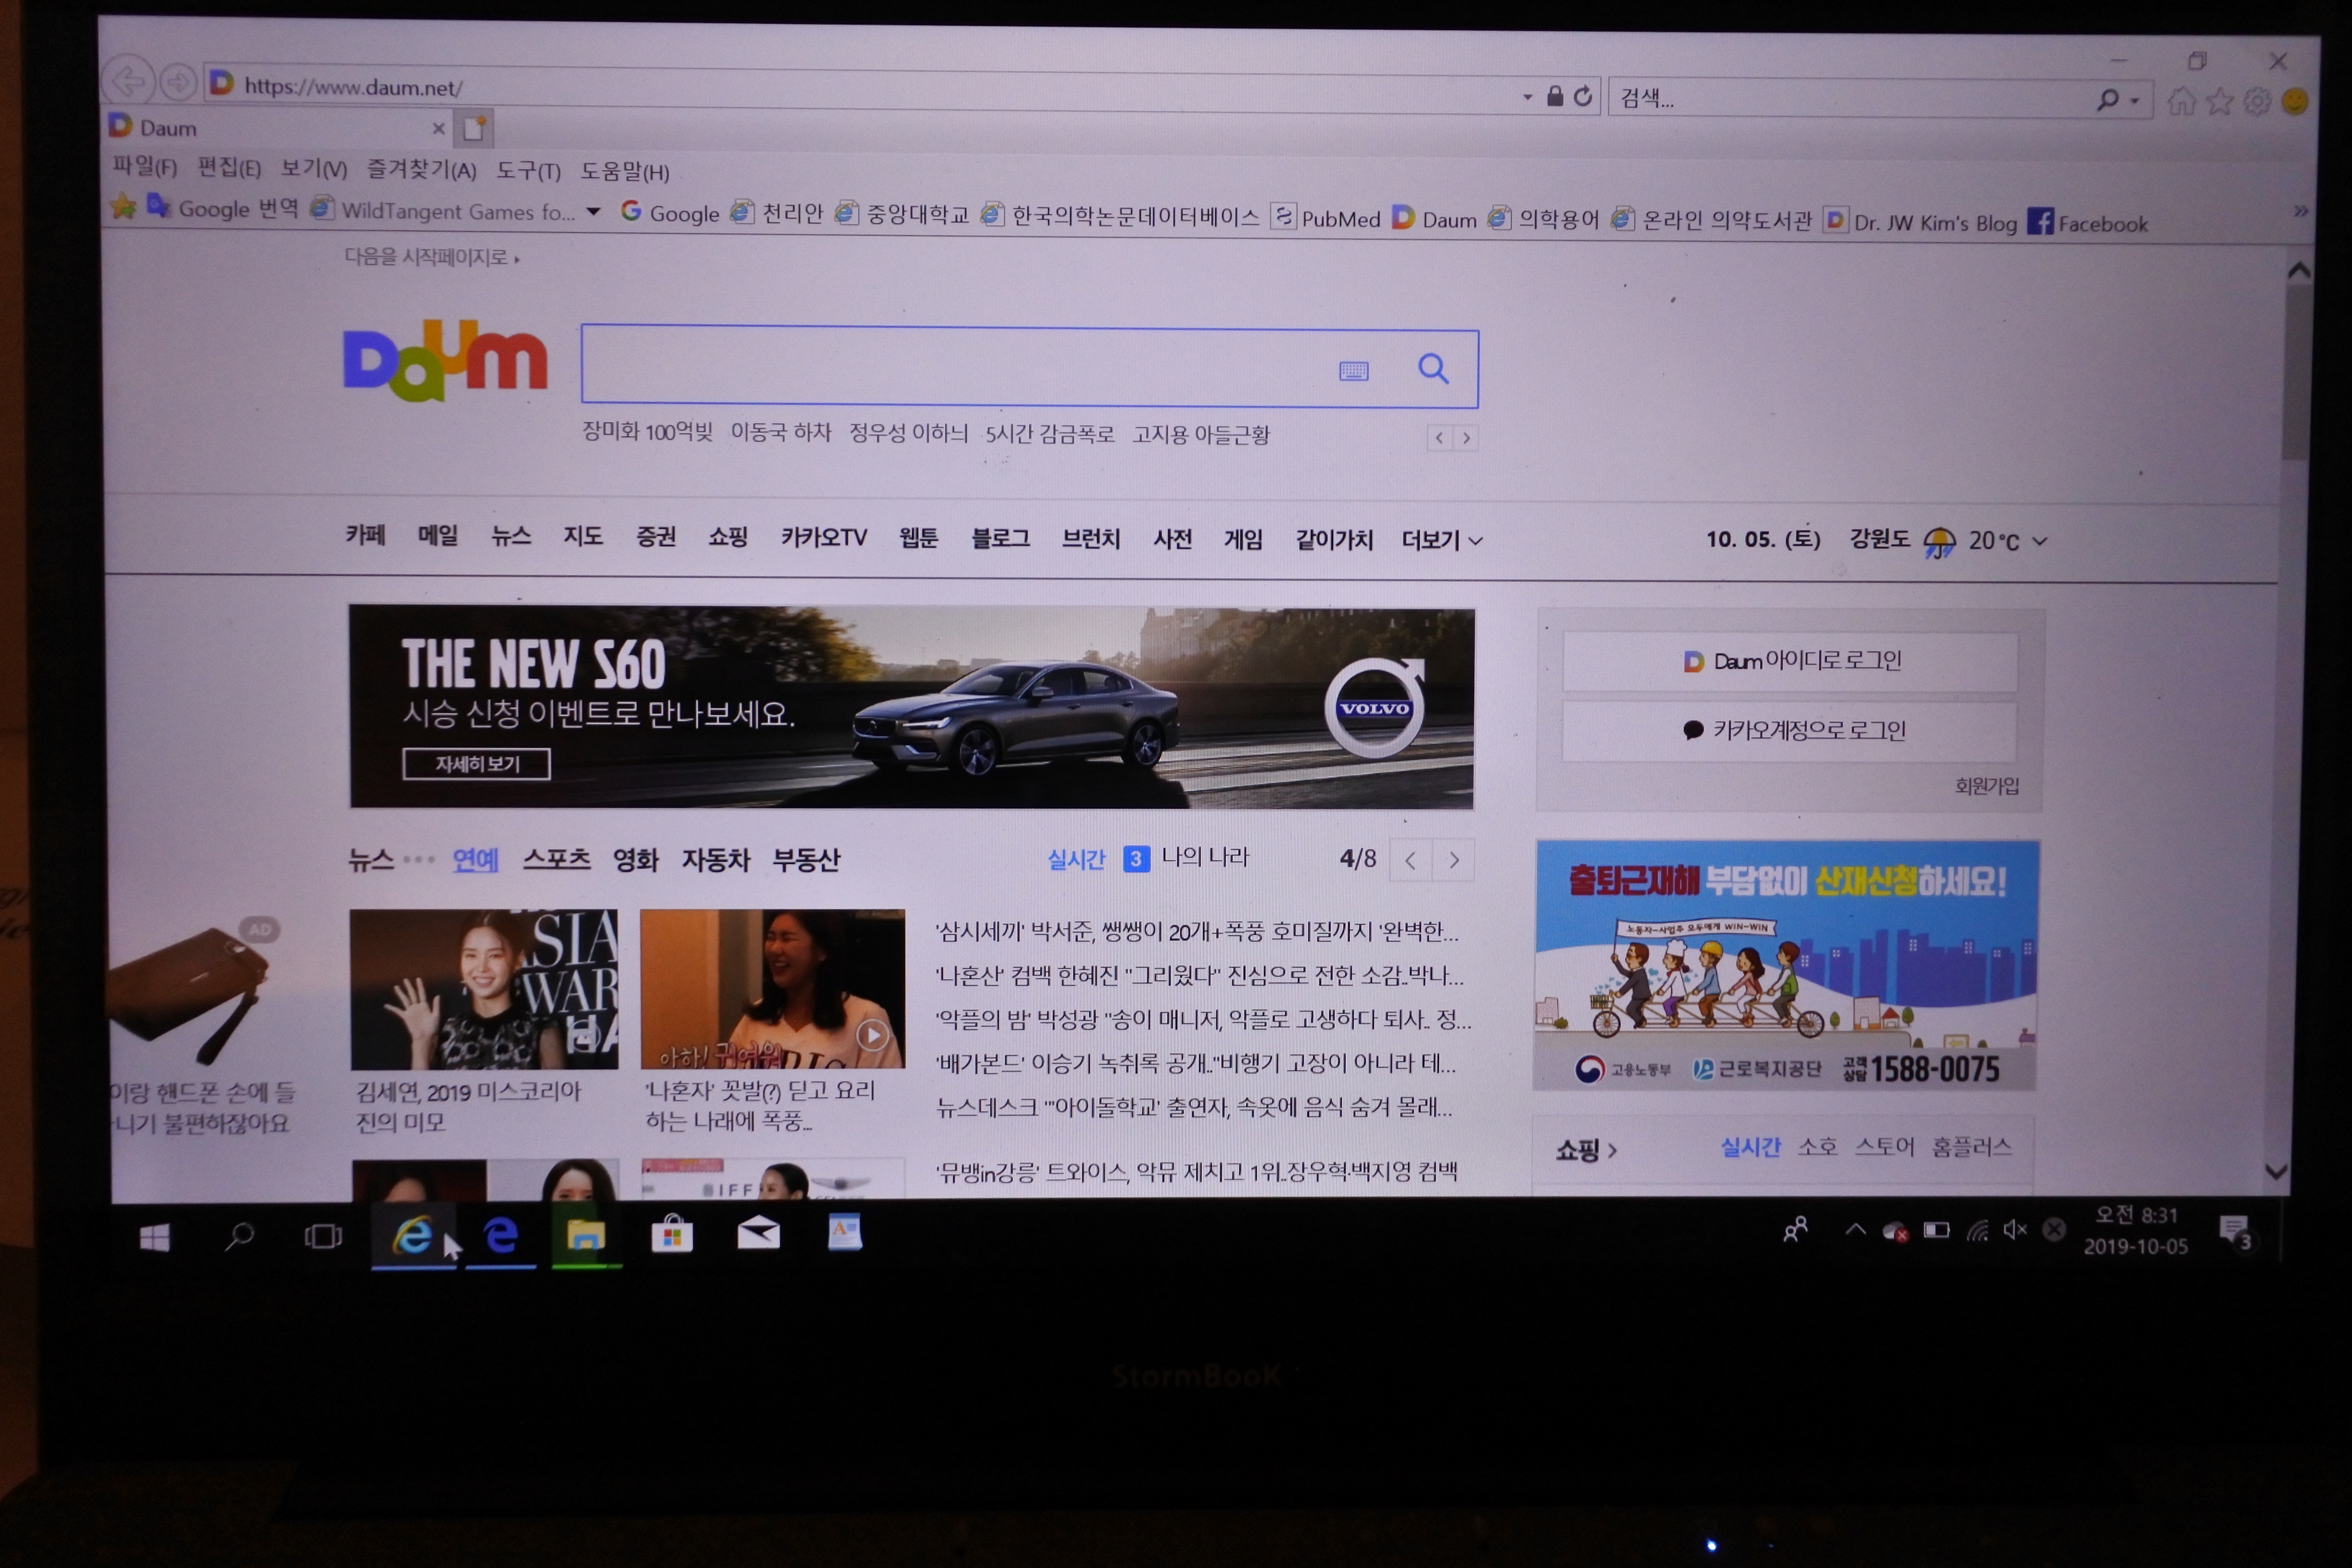Open the Windows Start button

(x=154, y=1238)
